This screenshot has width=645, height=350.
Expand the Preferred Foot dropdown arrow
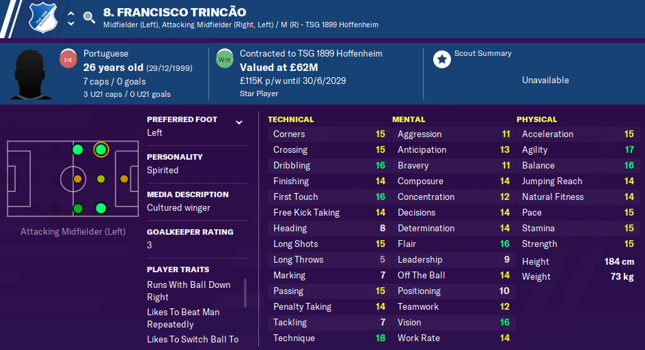click(239, 122)
